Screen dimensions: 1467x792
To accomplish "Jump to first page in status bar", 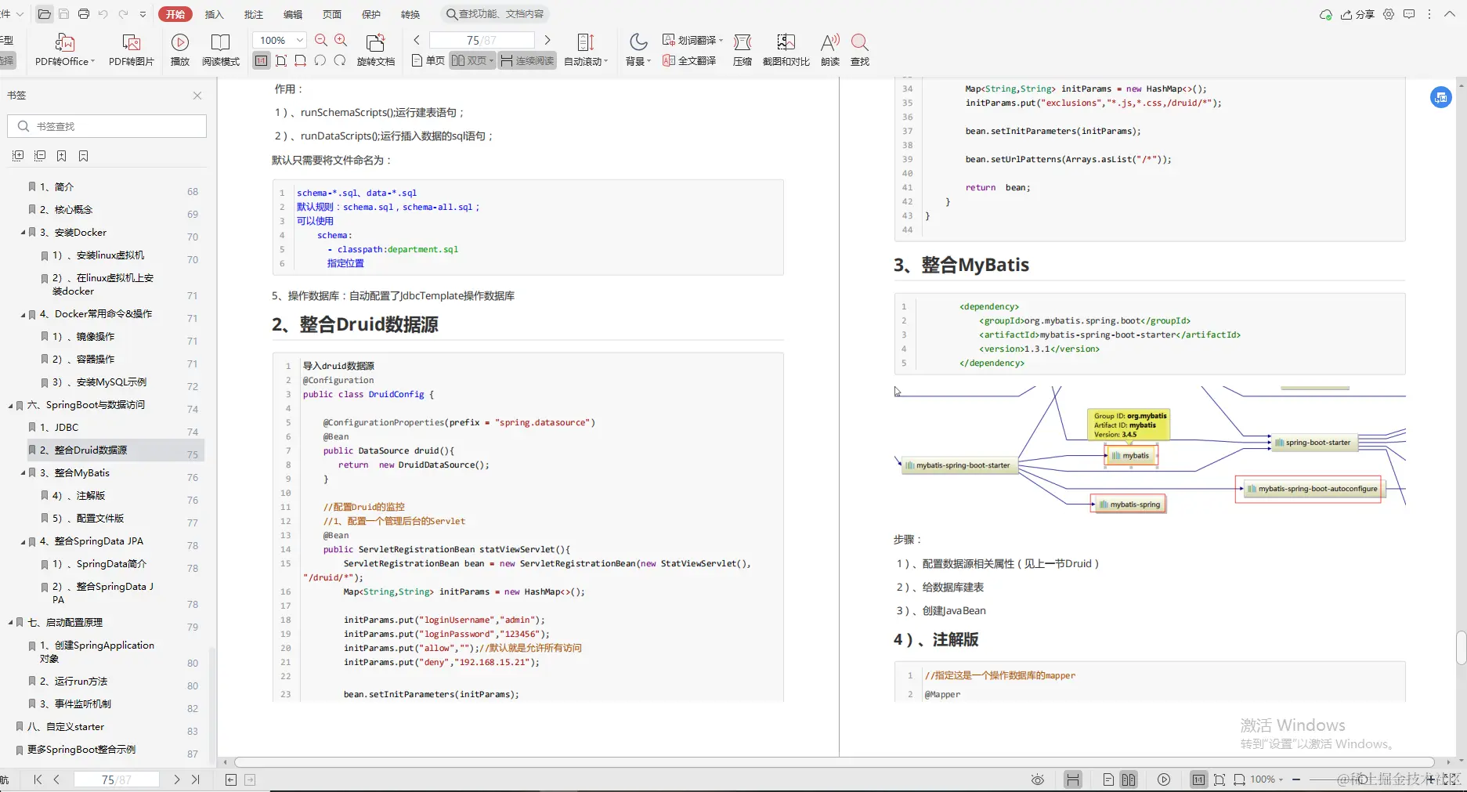I will pos(38,779).
